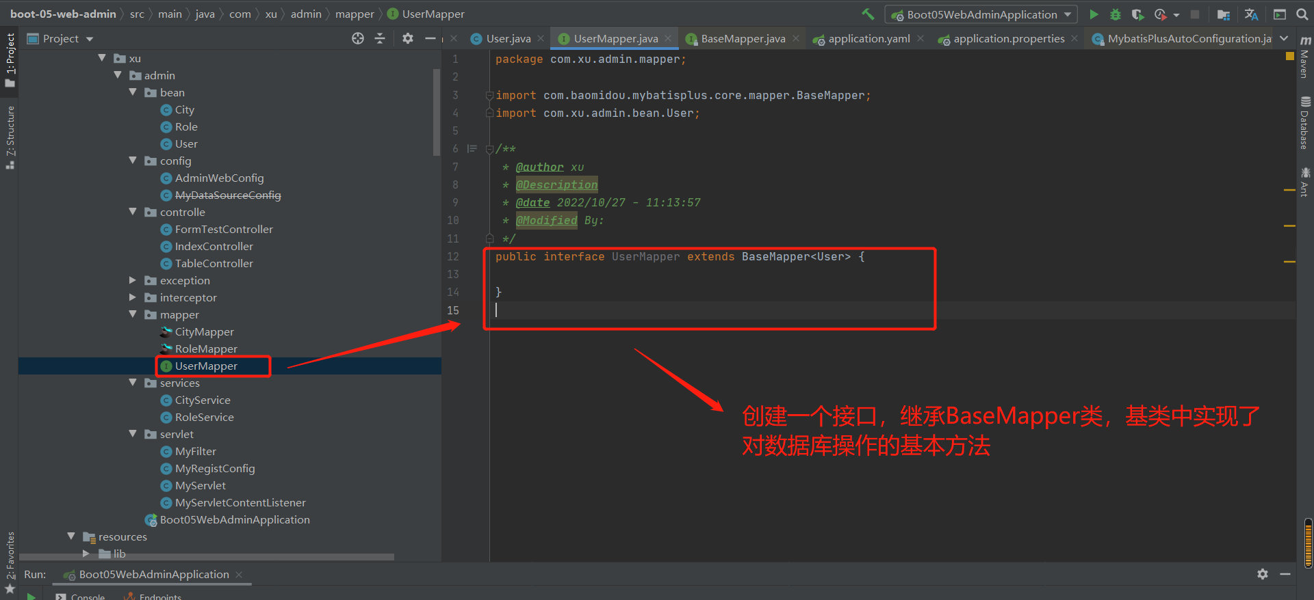The height and width of the screenshot is (600, 1314).
Task: Hide the Run panel with minus icon
Action: click(x=1285, y=574)
